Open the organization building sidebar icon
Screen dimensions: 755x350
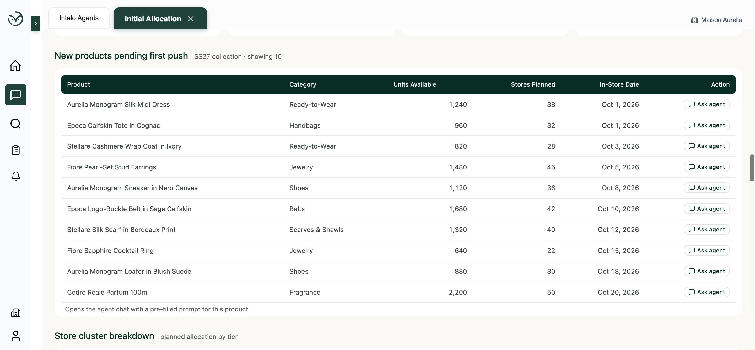coord(15,313)
